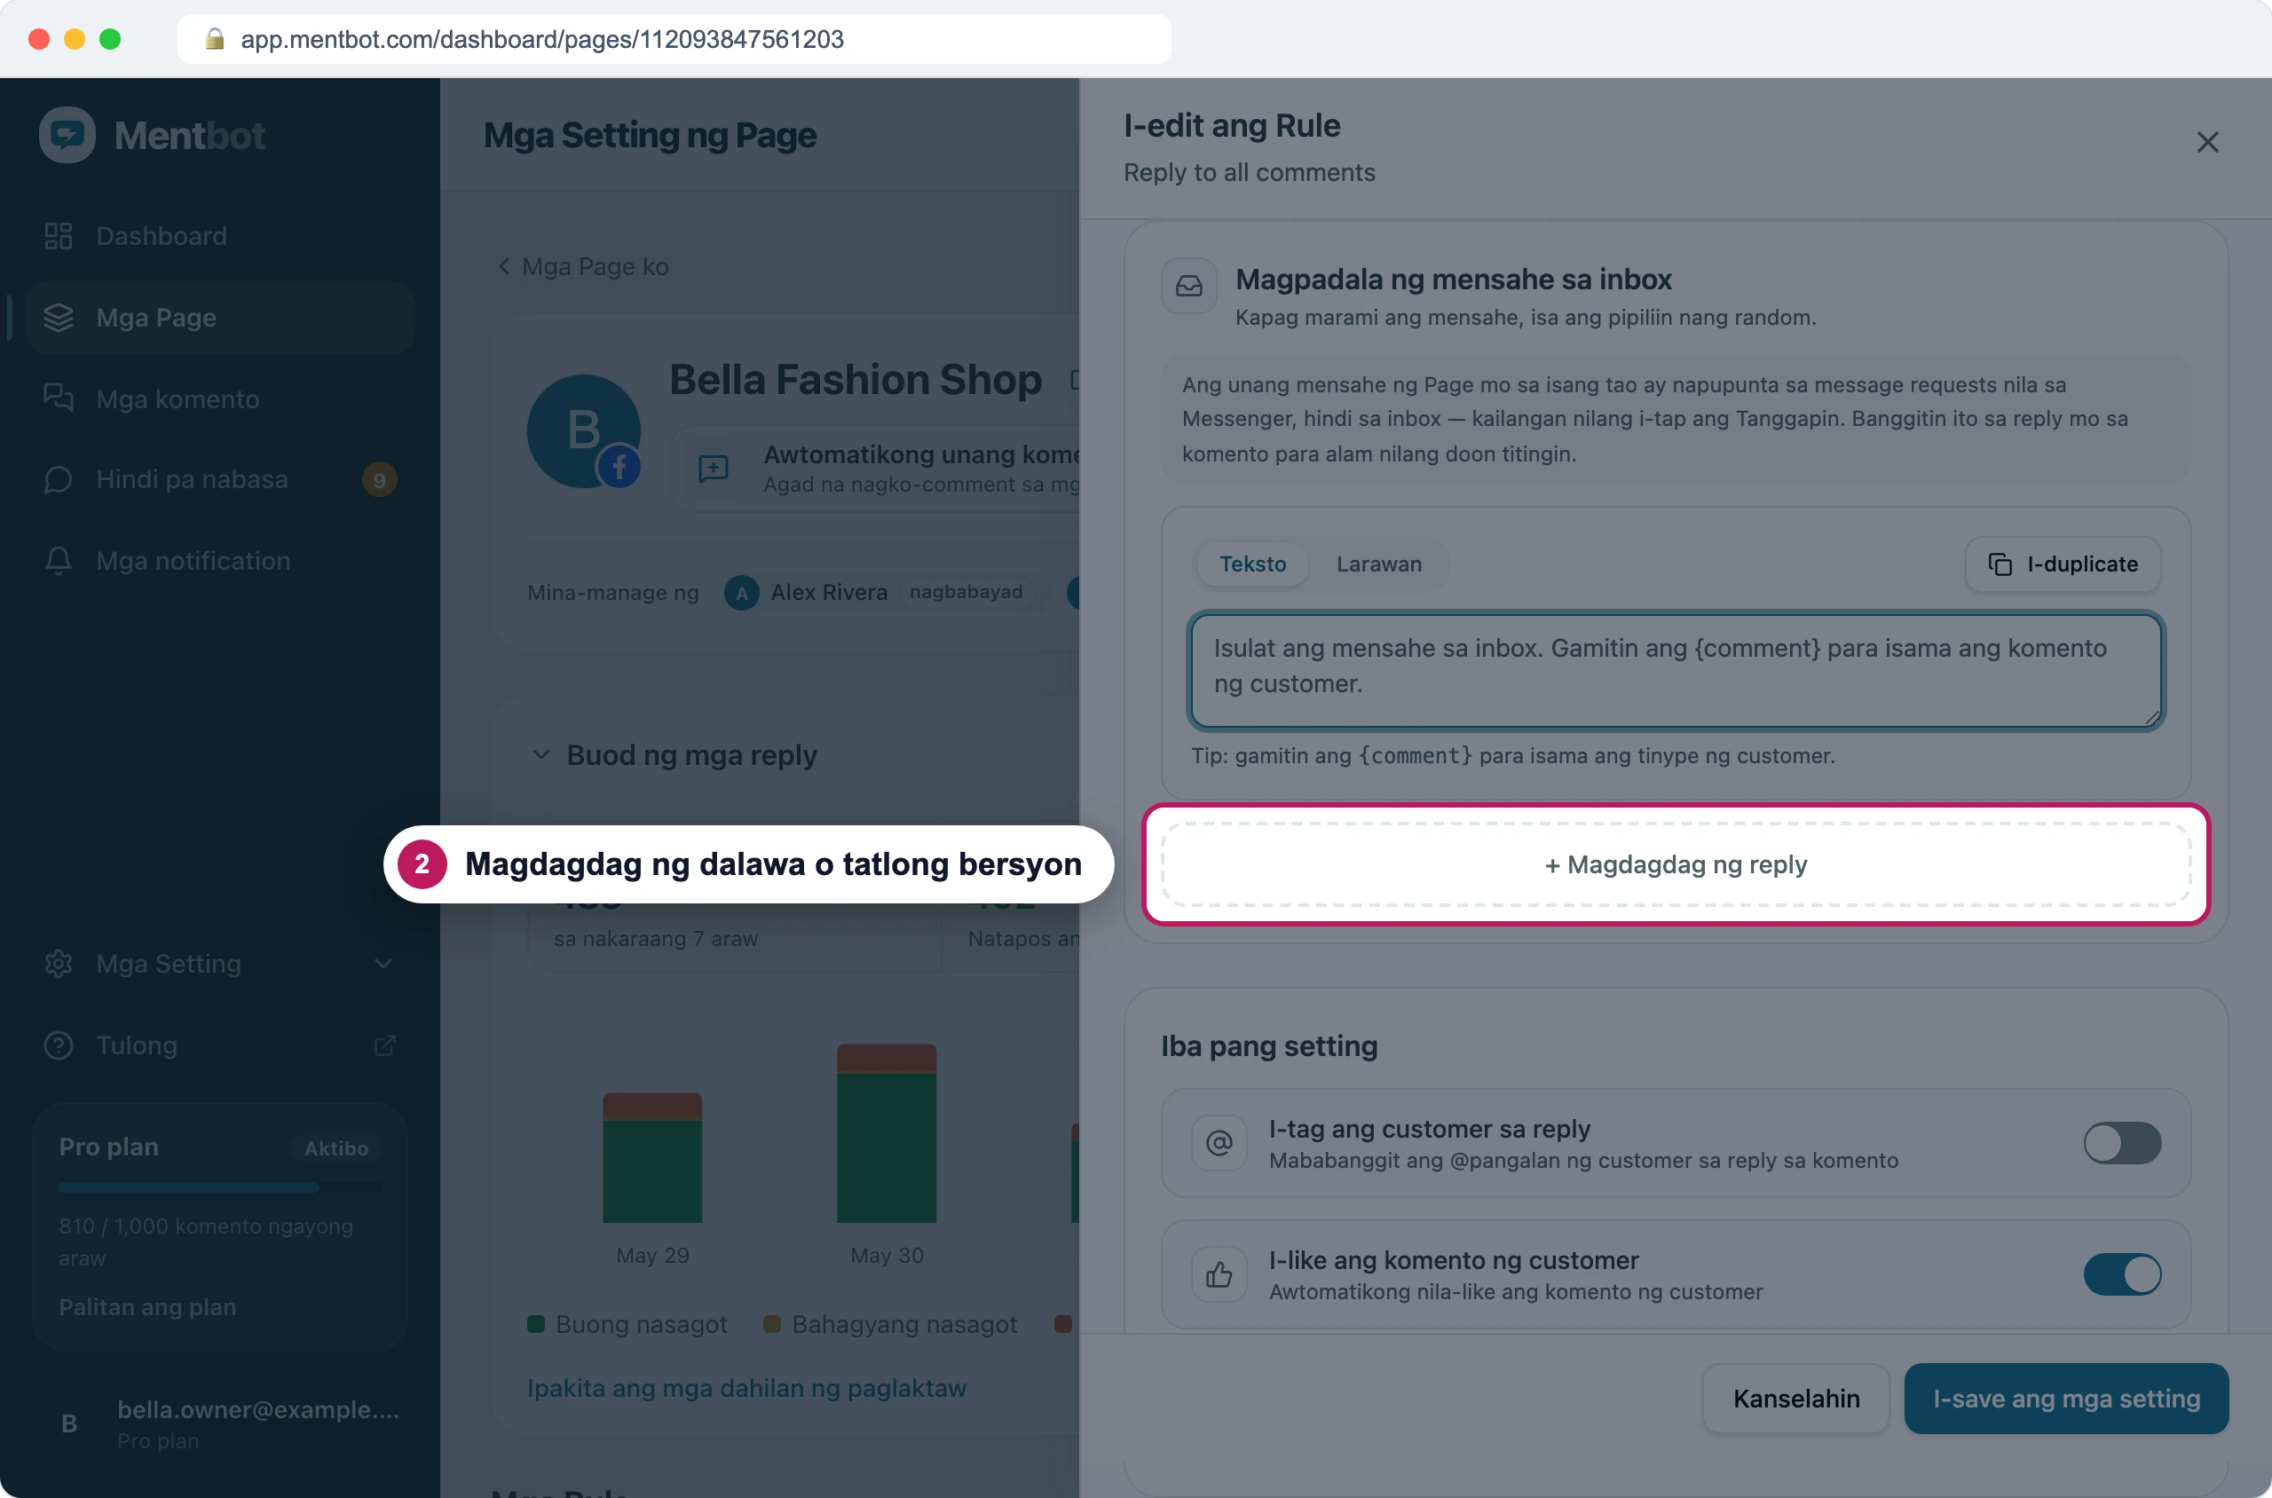2272x1498 pixels.
Task: Click into the inbox message text area
Action: 1676,671
